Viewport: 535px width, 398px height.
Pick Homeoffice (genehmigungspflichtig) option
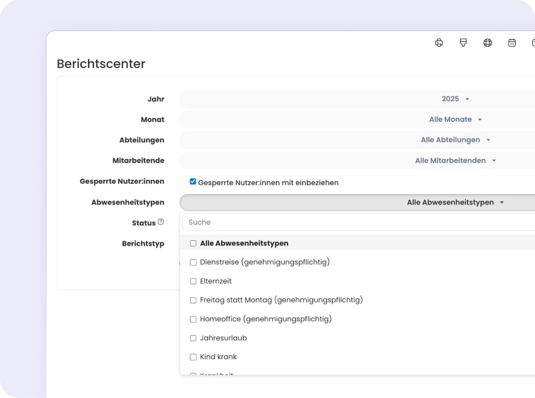(x=266, y=319)
